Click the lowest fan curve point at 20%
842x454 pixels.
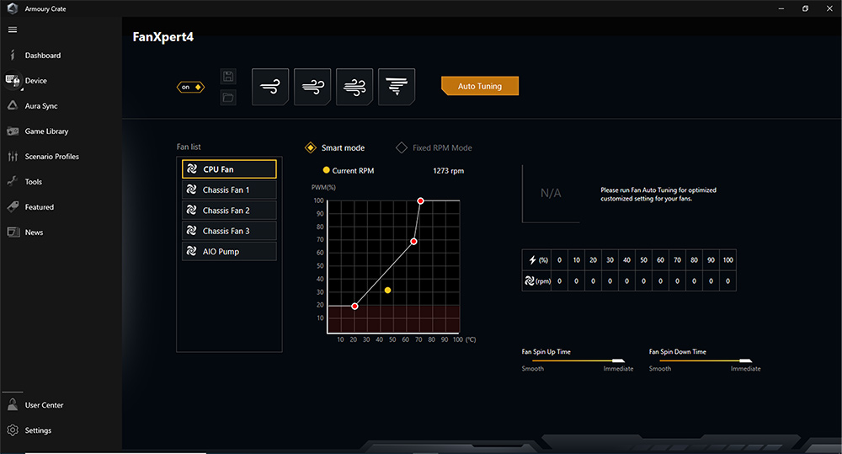[354, 307]
